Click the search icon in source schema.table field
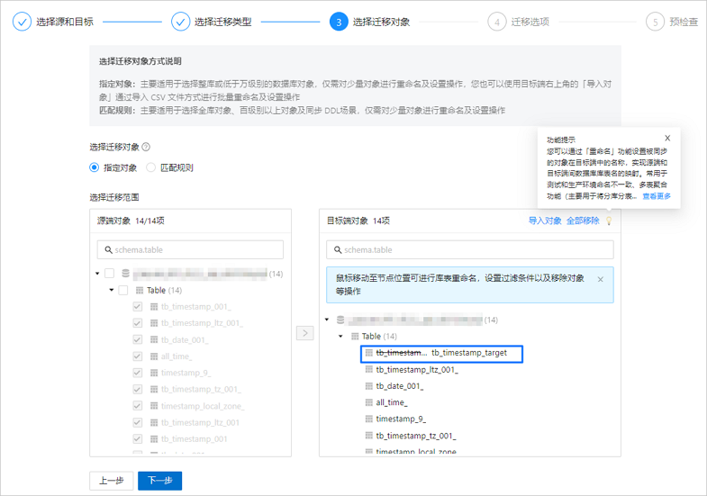This screenshot has width=707, height=496. point(108,249)
